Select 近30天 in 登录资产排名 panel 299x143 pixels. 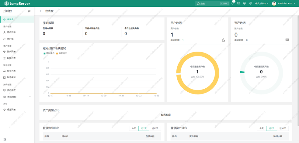[x=283, y=128]
